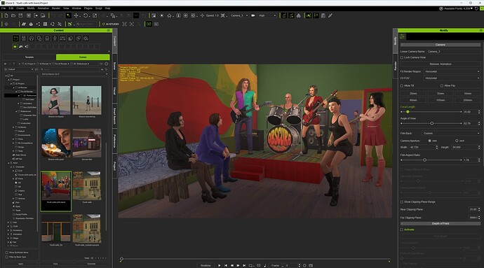
Task: Enable the Depth of Field Activate checkbox
Action: coord(402,230)
